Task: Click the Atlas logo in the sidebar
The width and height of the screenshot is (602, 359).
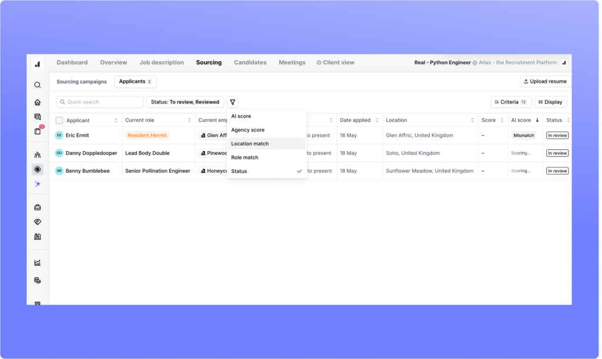Action: point(37,64)
